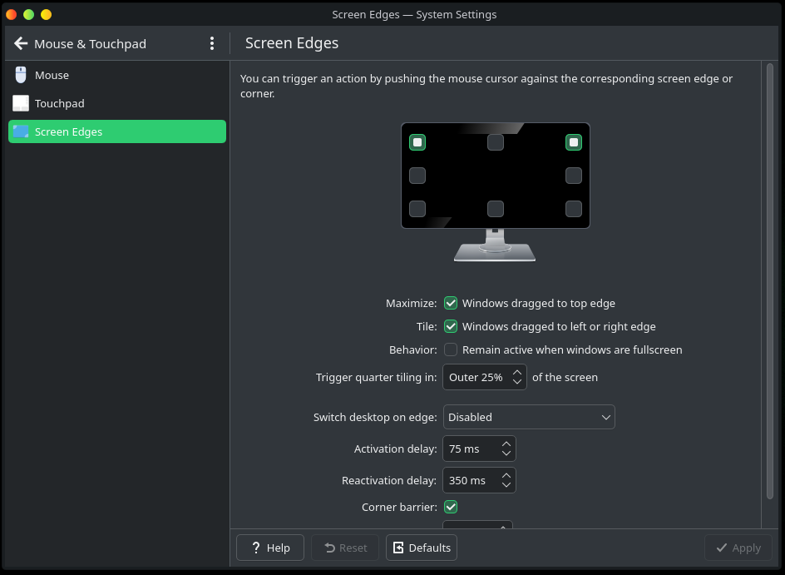Select the top-right screen corner trigger
The image size is (785, 575).
coord(573,142)
